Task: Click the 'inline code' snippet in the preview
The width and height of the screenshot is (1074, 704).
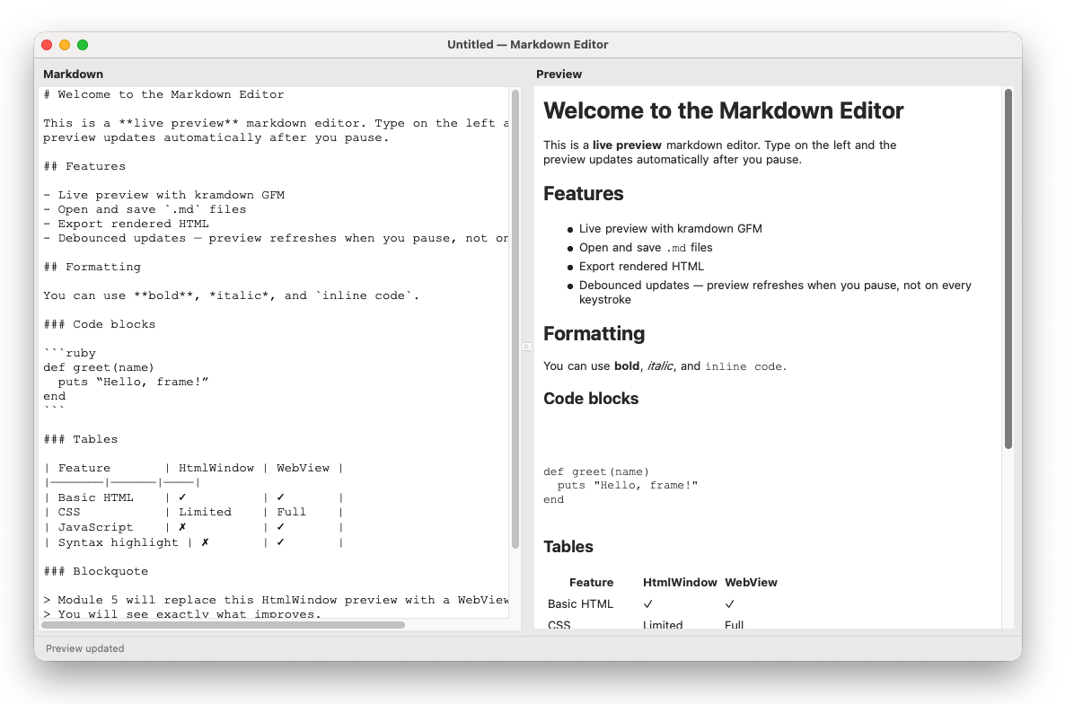Action: (x=745, y=365)
